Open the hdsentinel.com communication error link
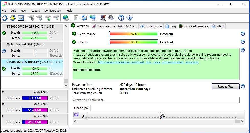Screen dimensions: 250x133 [x=148, y=62]
